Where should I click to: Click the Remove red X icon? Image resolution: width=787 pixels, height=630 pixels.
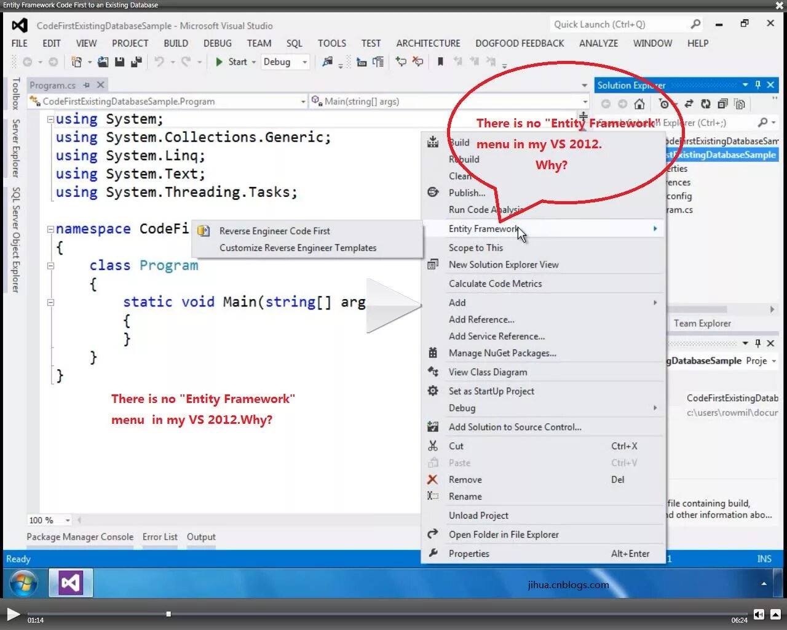click(x=433, y=479)
